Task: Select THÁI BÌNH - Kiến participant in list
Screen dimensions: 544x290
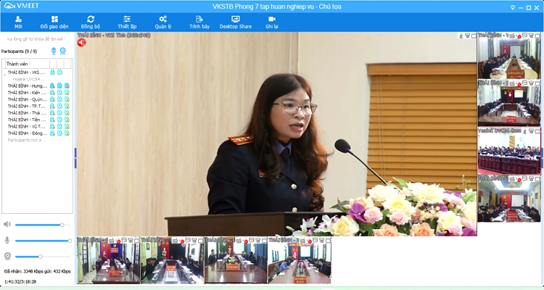Action: 27,92
